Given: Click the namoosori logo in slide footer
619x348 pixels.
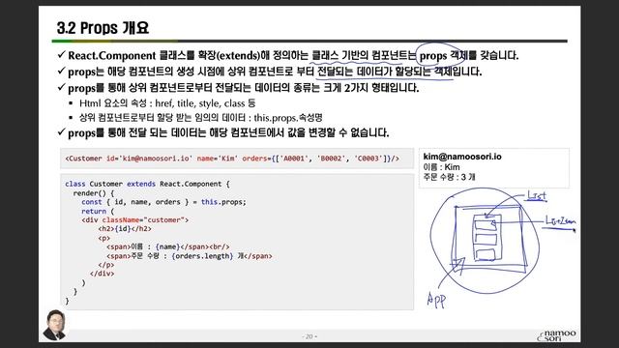Looking at the screenshot, I should (557, 335).
